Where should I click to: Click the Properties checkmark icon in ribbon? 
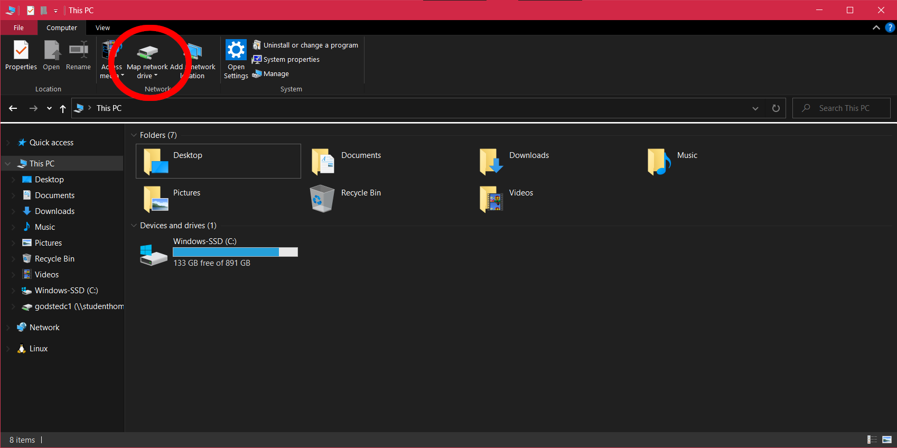pos(21,51)
